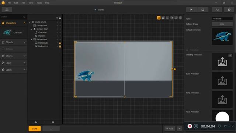Collapse the Backgrounds tree node

31,40
